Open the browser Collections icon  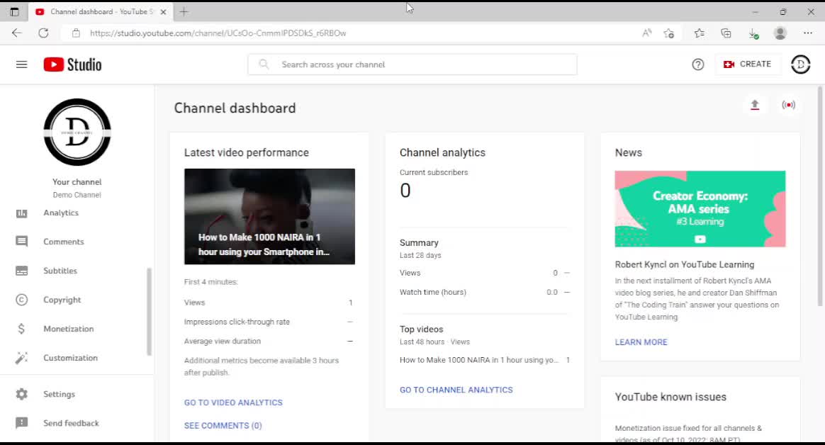pos(726,33)
